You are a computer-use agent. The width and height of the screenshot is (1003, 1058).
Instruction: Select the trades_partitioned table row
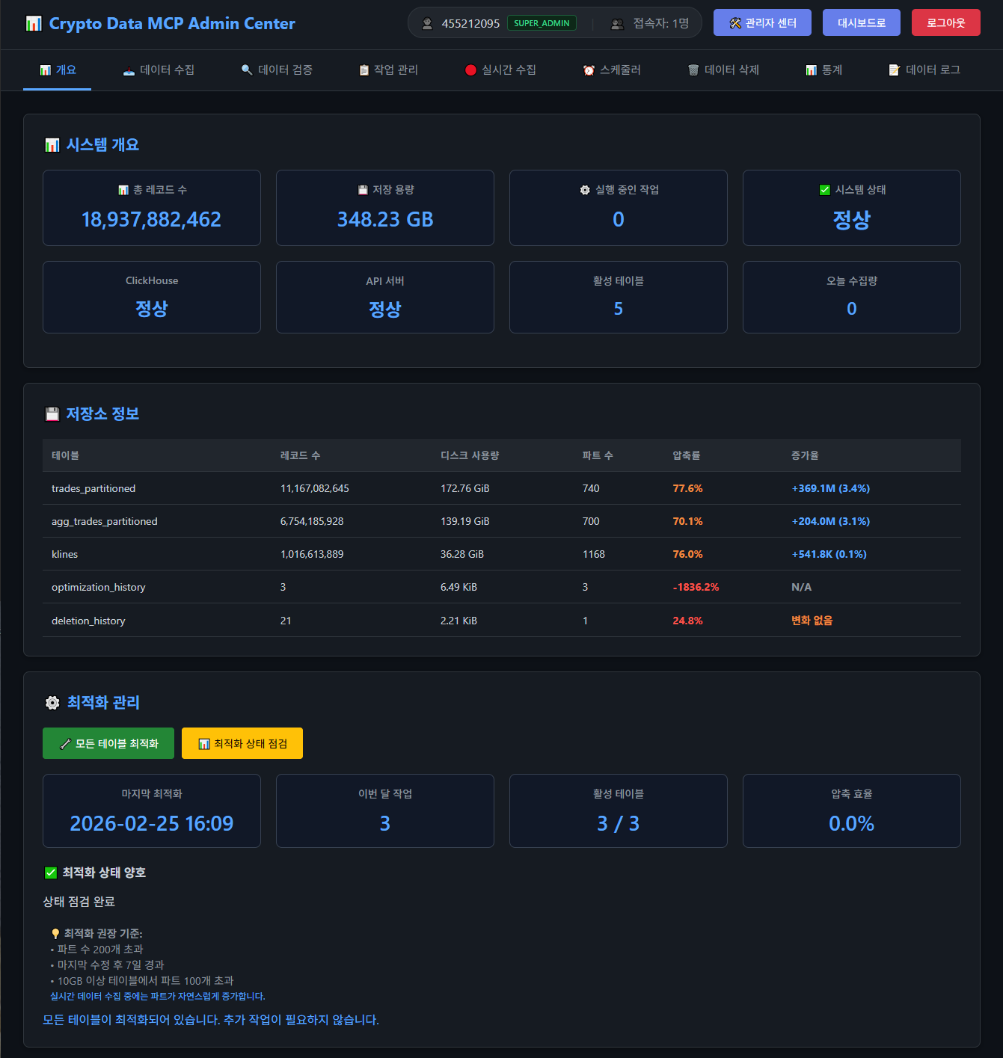93,488
